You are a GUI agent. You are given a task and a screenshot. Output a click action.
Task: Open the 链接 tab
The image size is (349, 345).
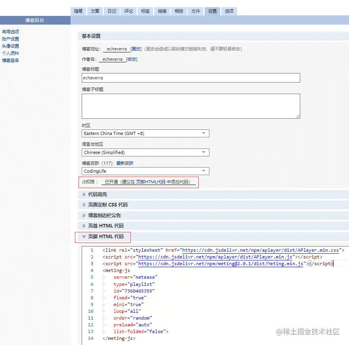click(162, 11)
